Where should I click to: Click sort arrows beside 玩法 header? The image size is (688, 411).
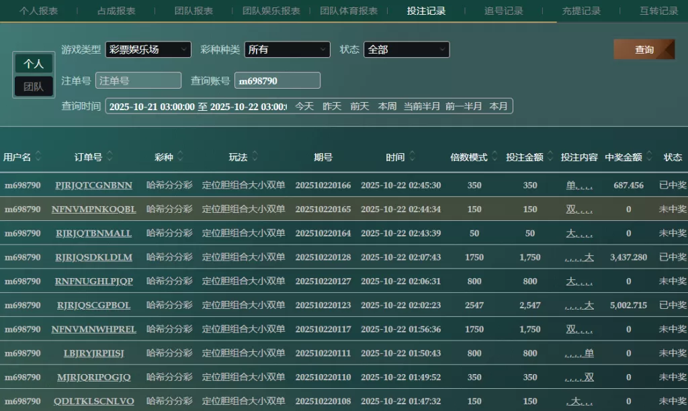(255, 157)
